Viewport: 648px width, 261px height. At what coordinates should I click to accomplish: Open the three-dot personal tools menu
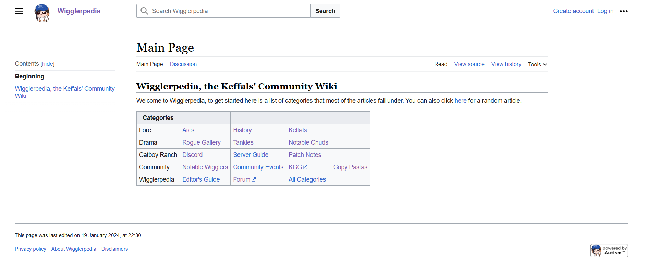coord(624,11)
